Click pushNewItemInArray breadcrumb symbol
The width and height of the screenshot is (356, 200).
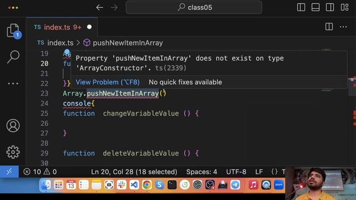pyautogui.click(x=127, y=43)
